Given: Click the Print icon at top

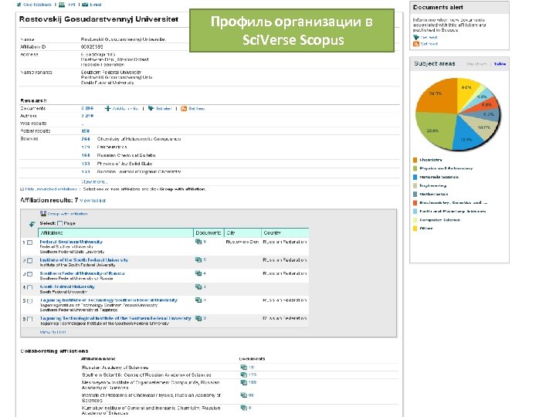Looking at the screenshot, I should click(x=62, y=5).
